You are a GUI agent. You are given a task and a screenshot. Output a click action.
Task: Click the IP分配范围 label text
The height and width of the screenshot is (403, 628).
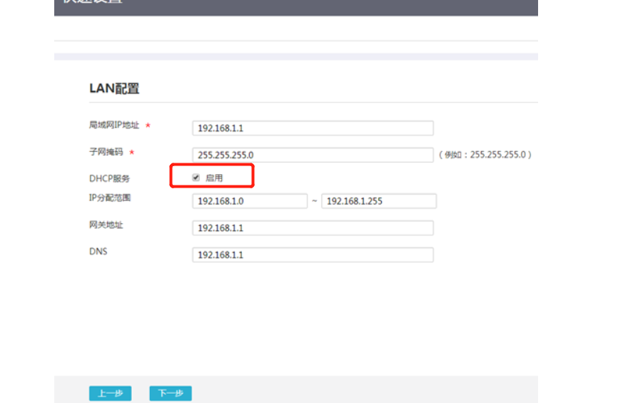click(x=110, y=198)
